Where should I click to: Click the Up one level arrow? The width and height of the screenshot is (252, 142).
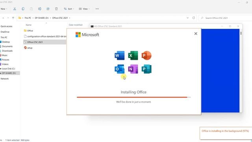tap(13, 18)
